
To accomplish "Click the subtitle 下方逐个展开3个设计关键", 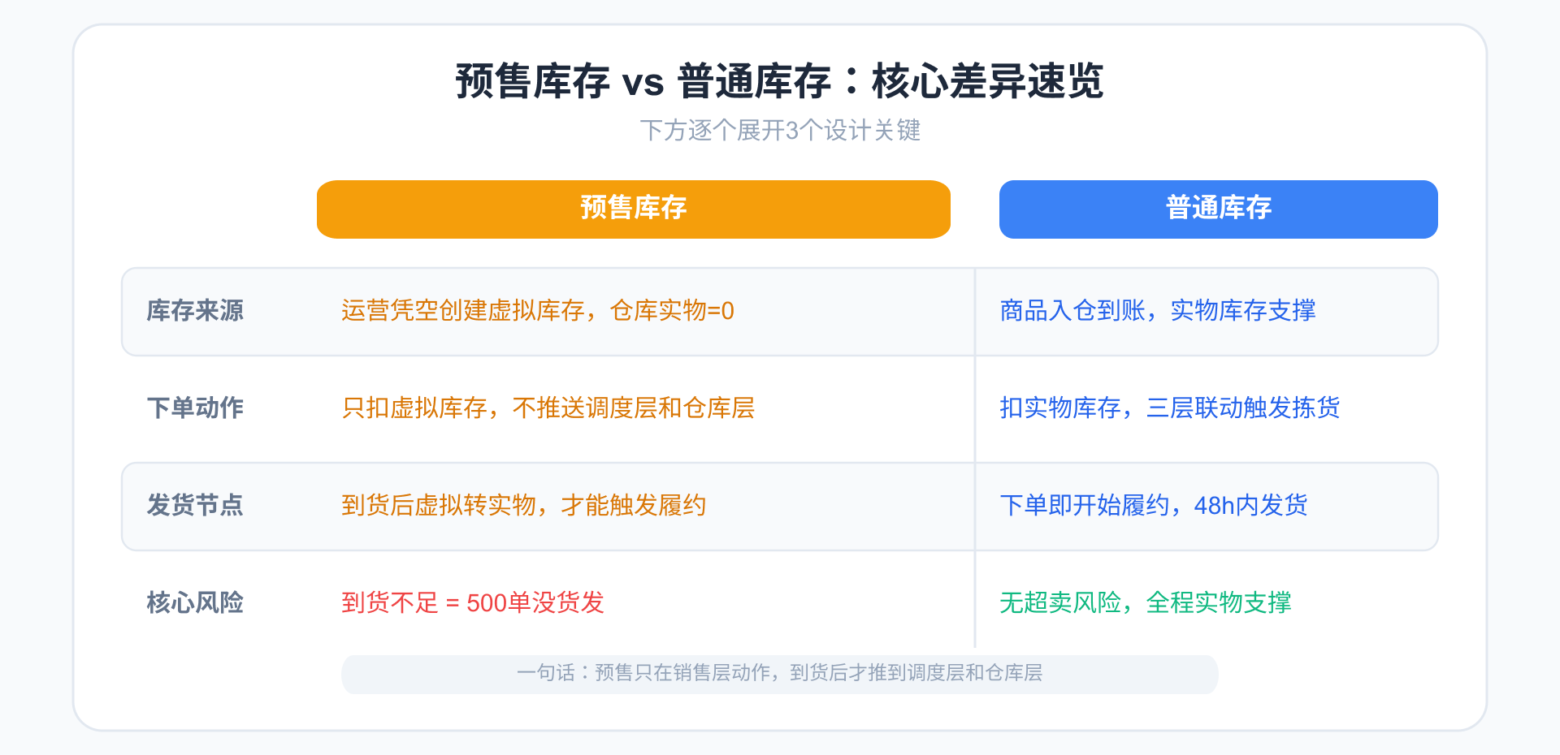I will coord(779,130).
